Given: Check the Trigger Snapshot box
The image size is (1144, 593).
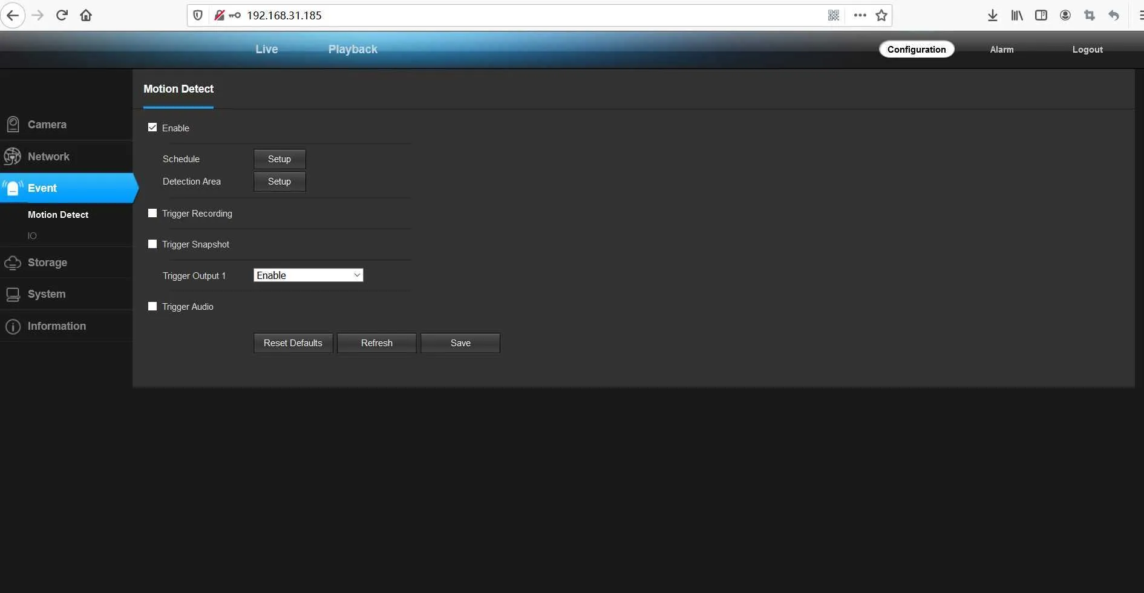Looking at the screenshot, I should coord(152,244).
